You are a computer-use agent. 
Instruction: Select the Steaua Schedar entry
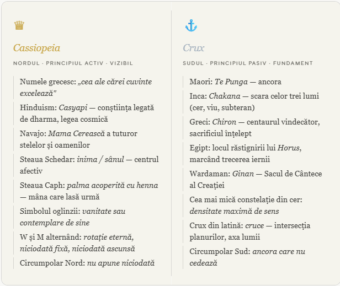tap(89, 165)
